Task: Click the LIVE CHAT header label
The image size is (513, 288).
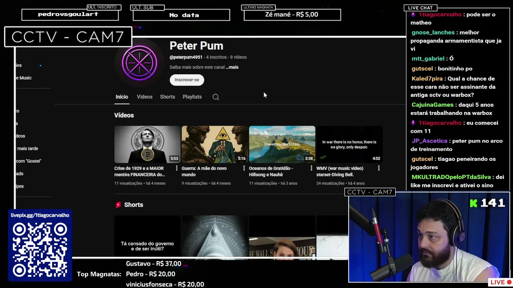Action: pos(420,8)
